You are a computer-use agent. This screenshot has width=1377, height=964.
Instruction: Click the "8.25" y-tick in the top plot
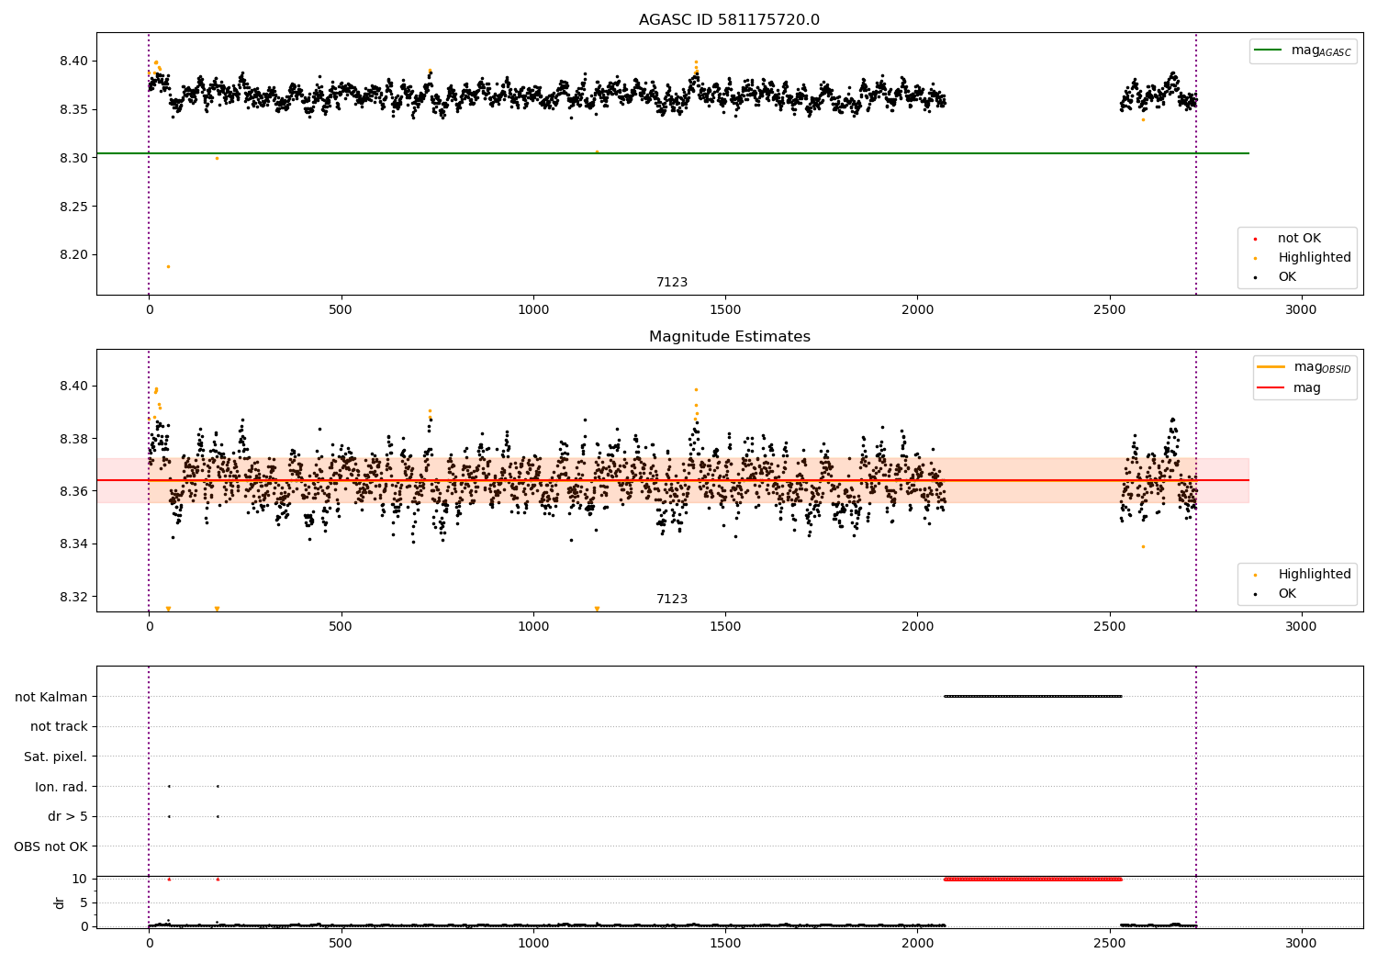73,207
